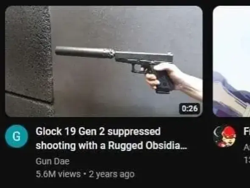
Task: Click 'shooting with a Rugged Obsidia...' title line
Action: [x=111, y=146]
